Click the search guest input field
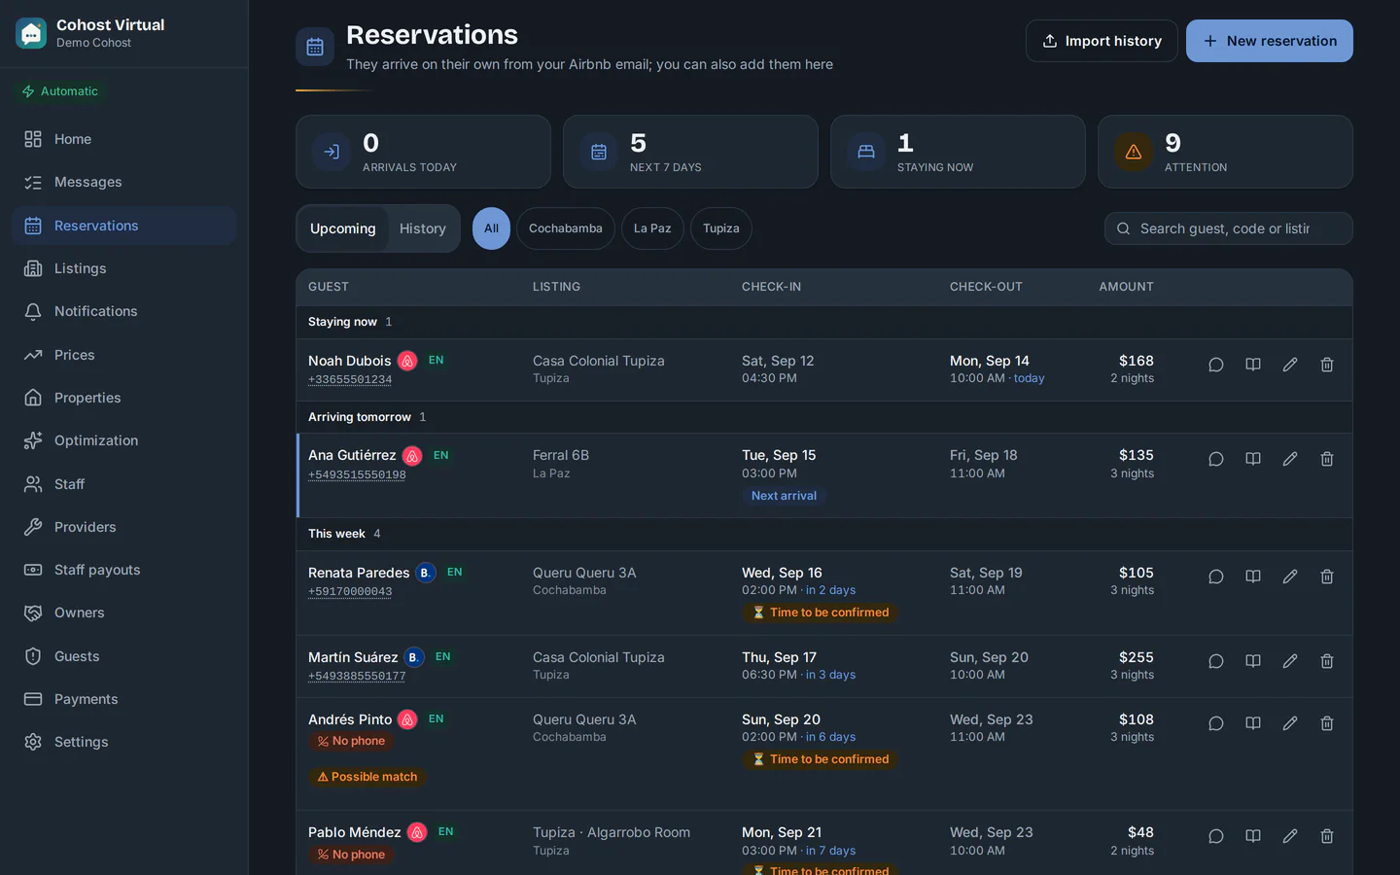Viewport: 1400px width, 875px height. pos(1228,228)
